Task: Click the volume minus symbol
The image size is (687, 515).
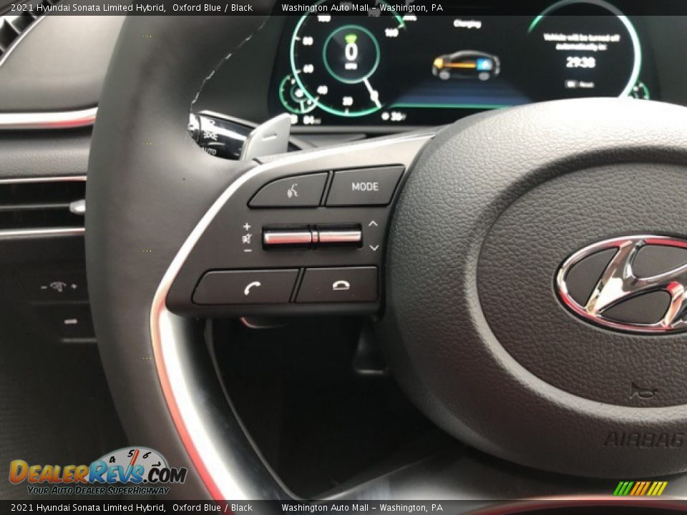Action: 248,250
